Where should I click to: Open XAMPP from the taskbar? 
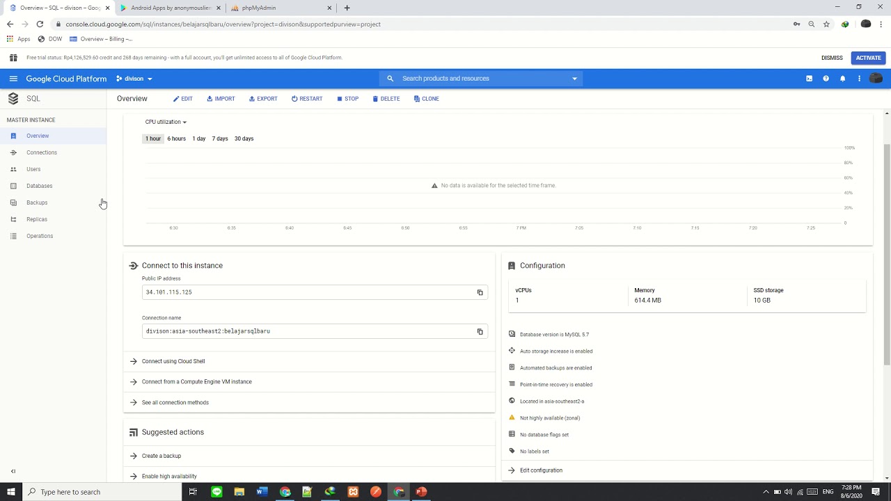click(x=353, y=492)
